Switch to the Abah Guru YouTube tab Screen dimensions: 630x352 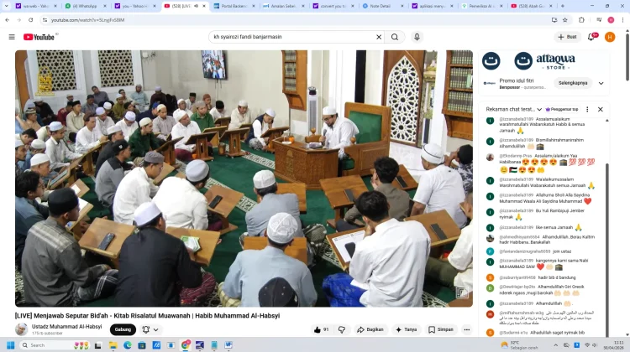[x=532, y=6]
